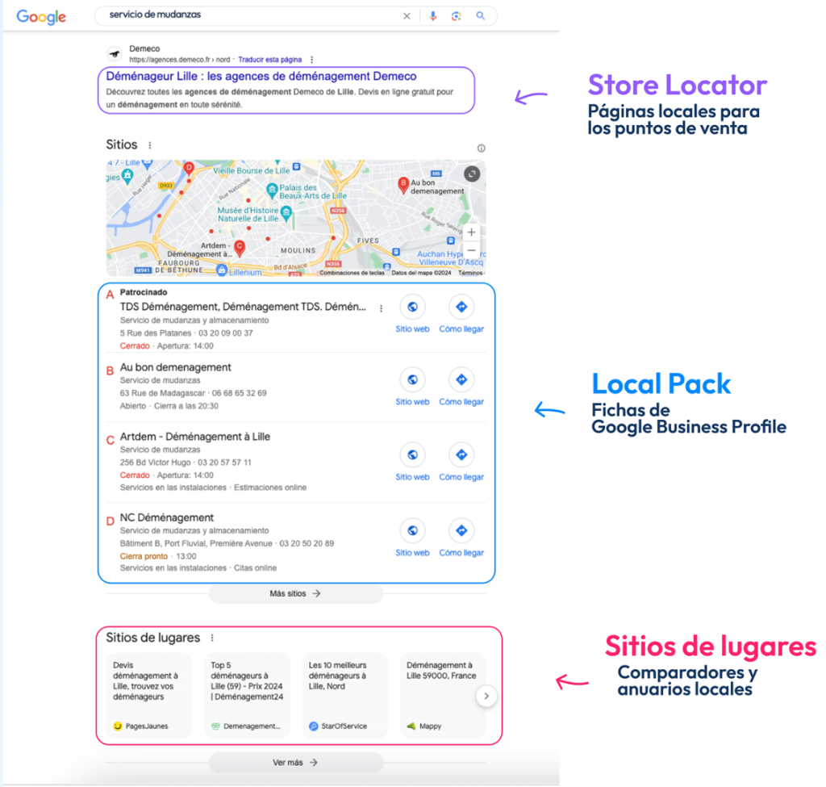Zoom in on the map with plus

[471, 232]
